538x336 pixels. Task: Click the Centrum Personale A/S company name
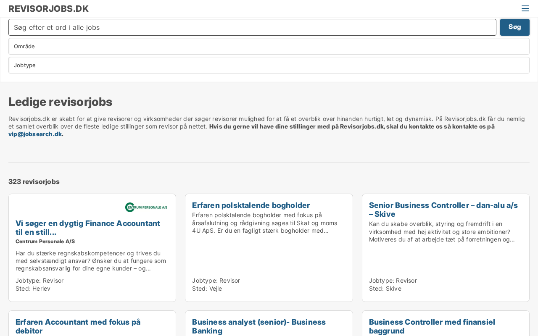pyautogui.click(x=45, y=241)
